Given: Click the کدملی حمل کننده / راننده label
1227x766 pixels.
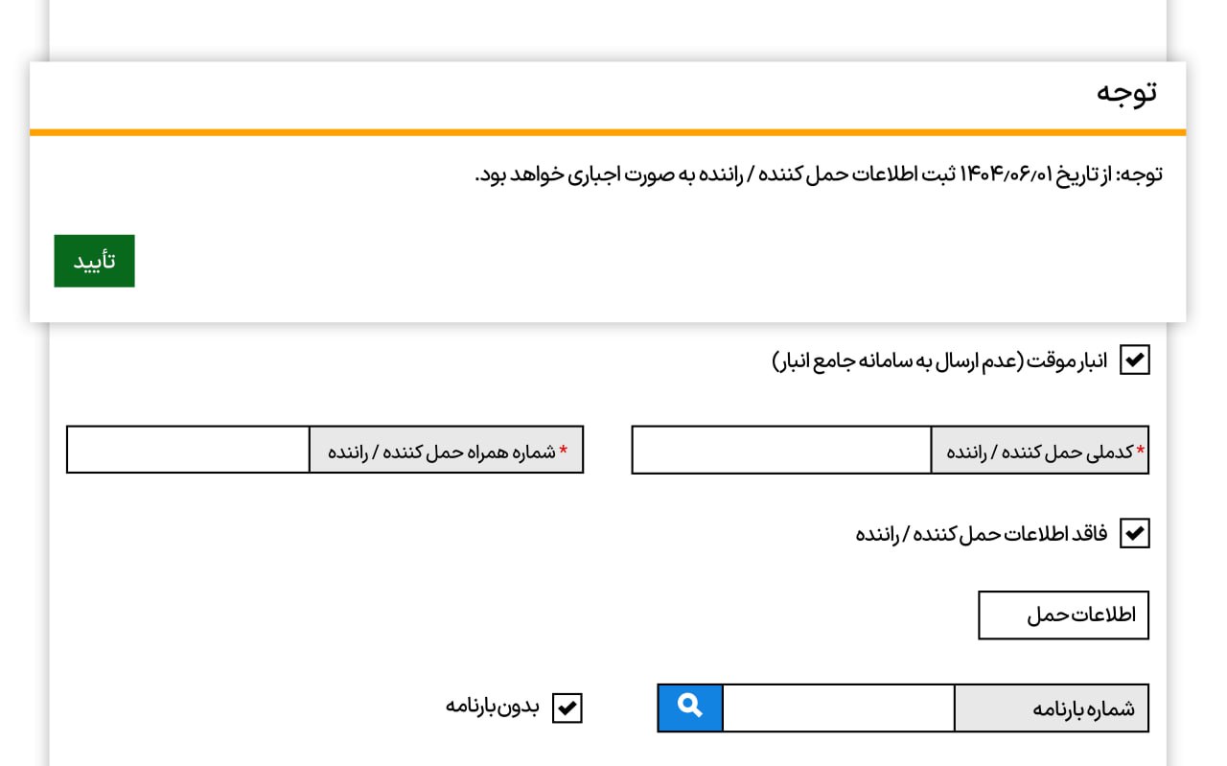Looking at the screenshot, I should 1040,450.
